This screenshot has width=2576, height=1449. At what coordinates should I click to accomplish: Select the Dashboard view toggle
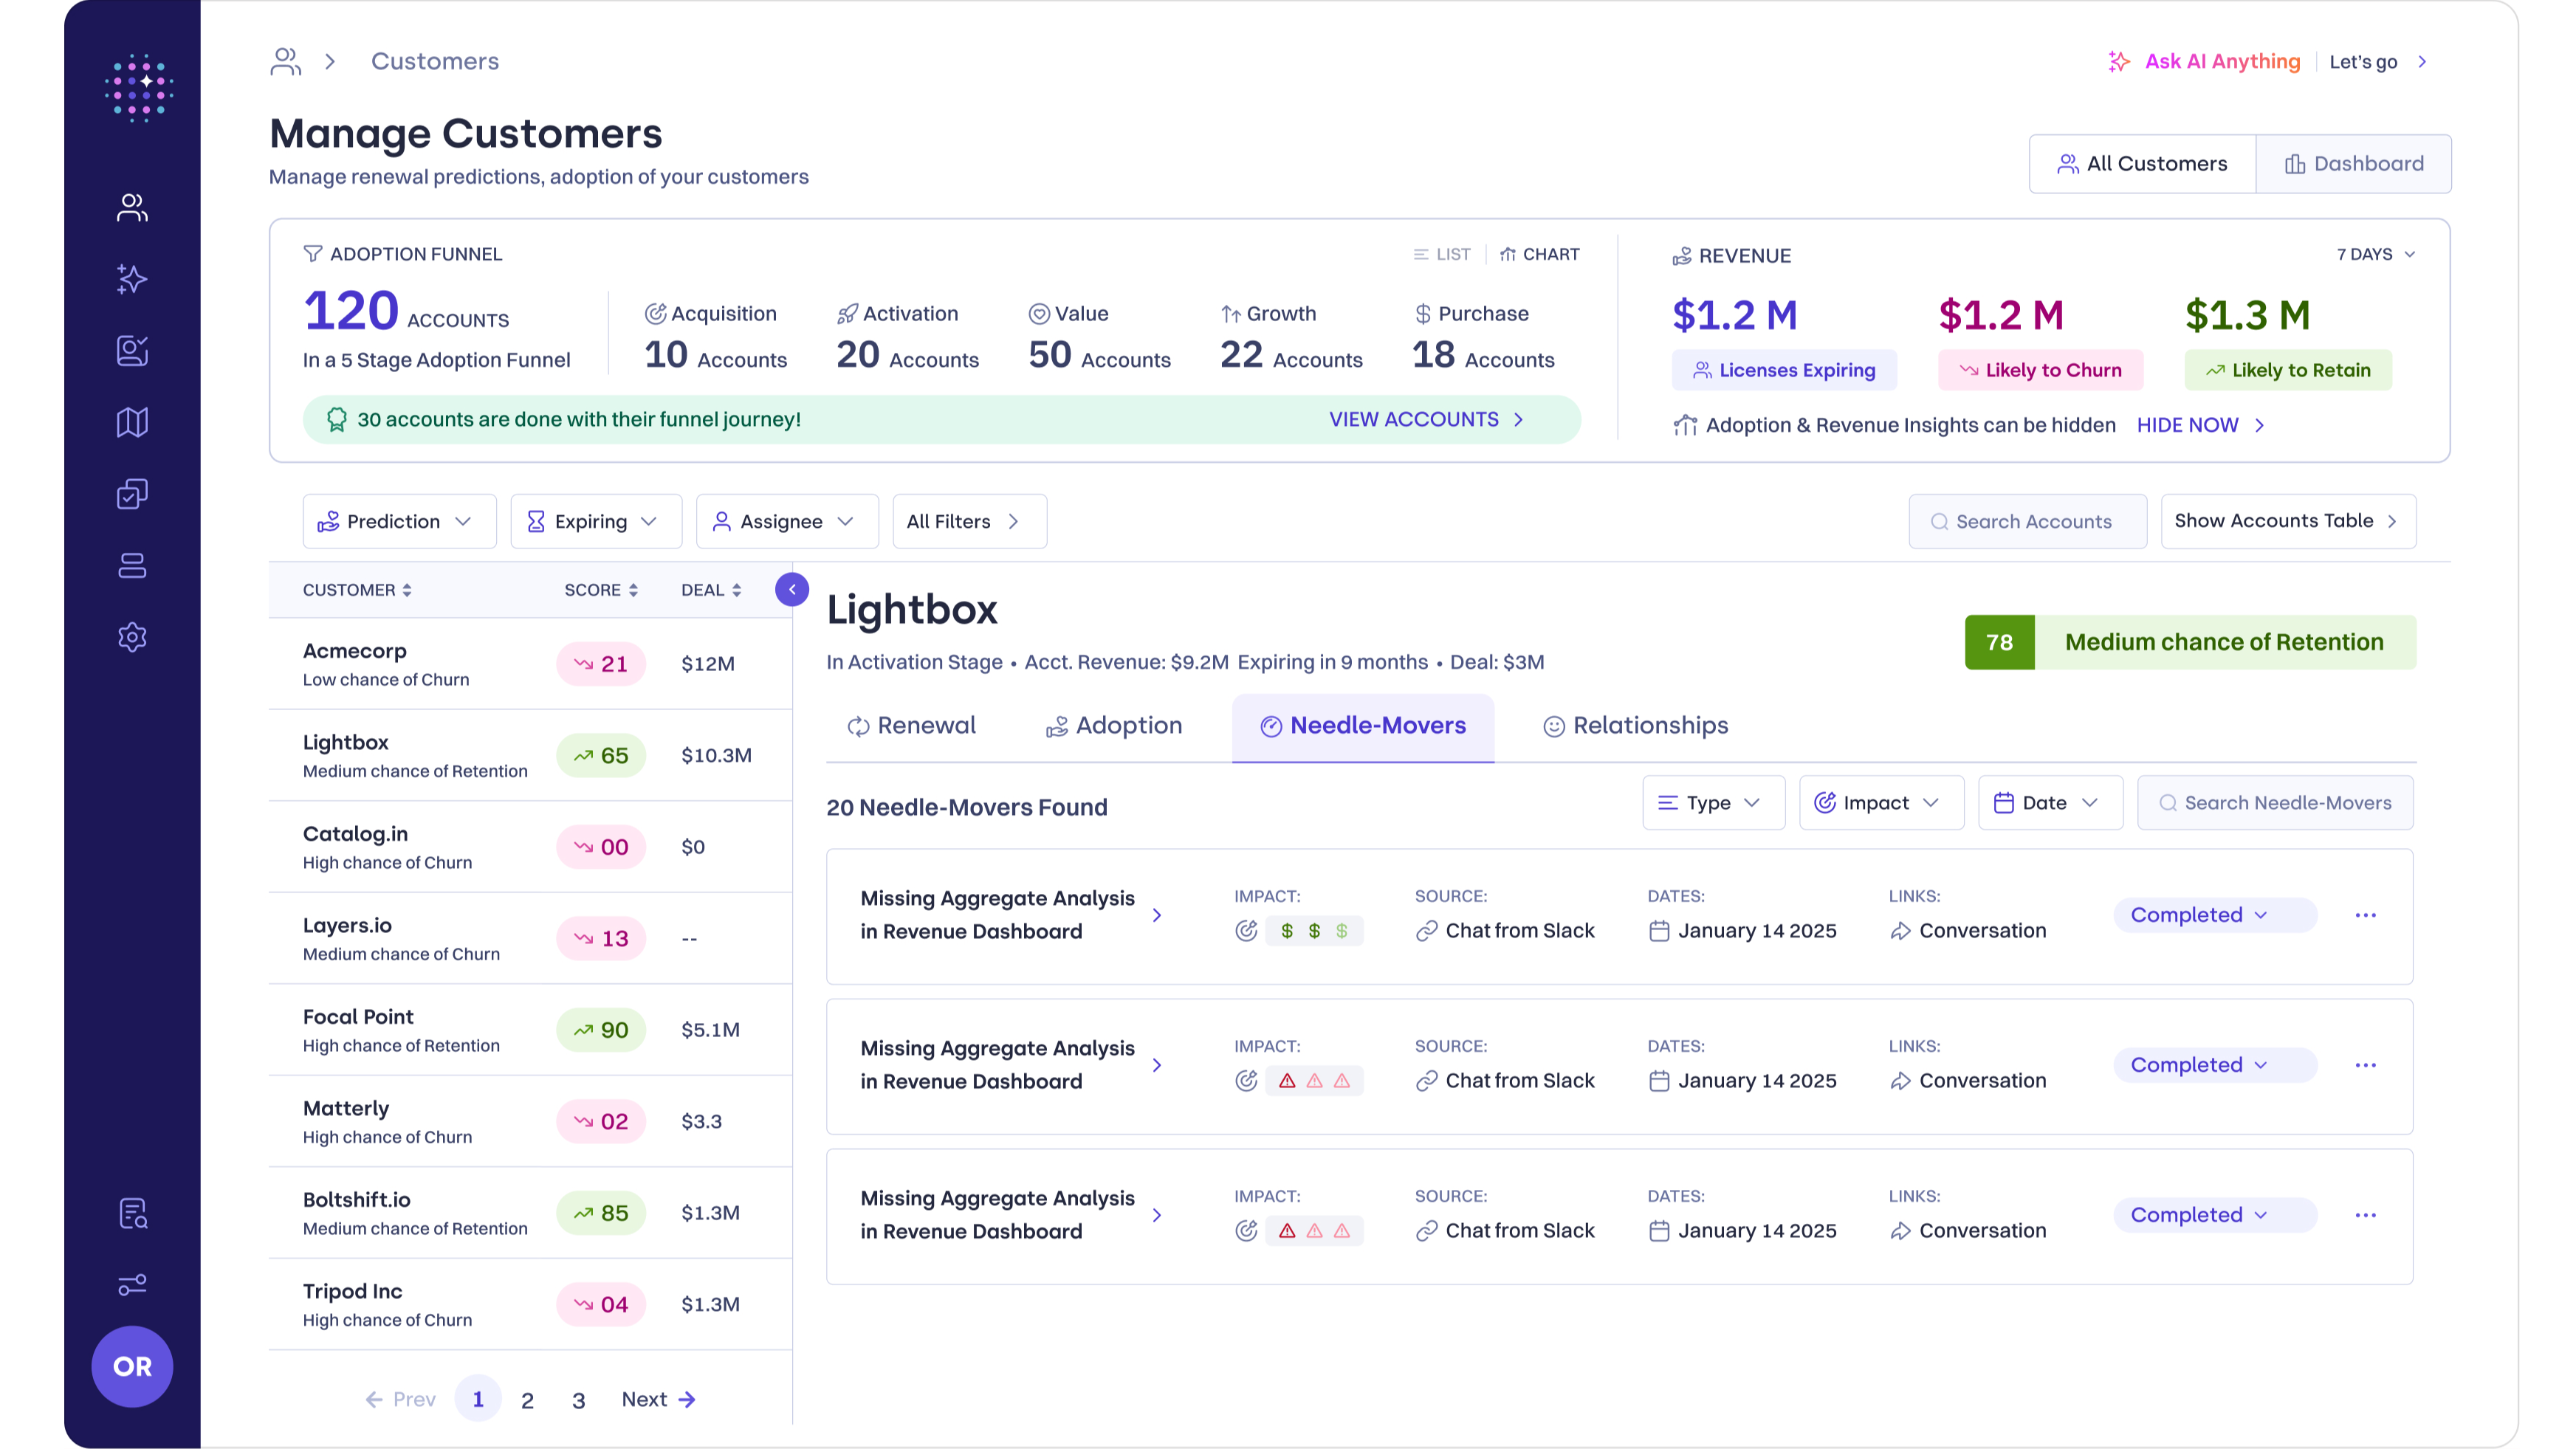[2354, 163]
